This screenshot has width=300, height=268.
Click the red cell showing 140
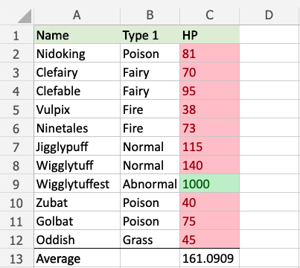click(x=209, y=165)
